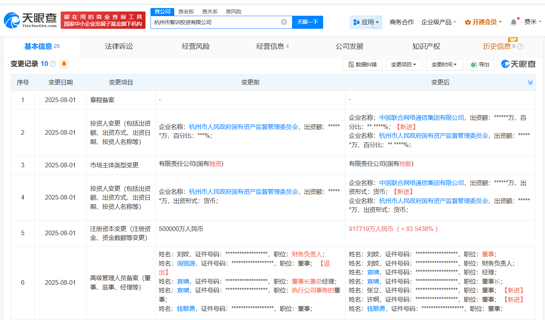Screen dimensions: 545x320
Task: Open 中国联合网络通信集团有限公司 in row 4 变更后
Action: coord(422,182)
